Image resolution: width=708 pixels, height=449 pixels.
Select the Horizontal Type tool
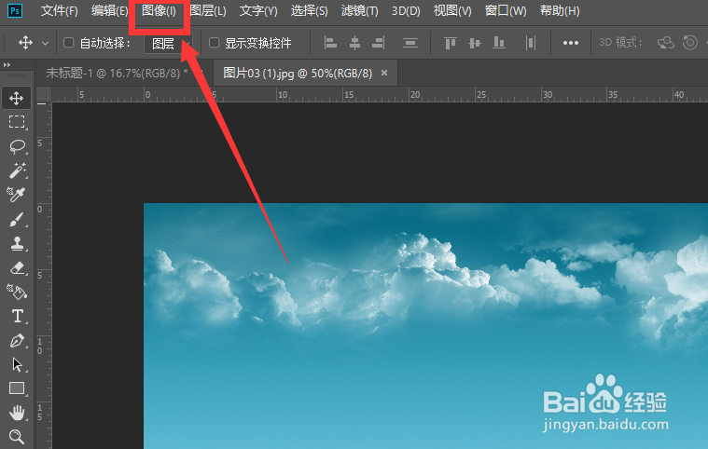[17, 316]
